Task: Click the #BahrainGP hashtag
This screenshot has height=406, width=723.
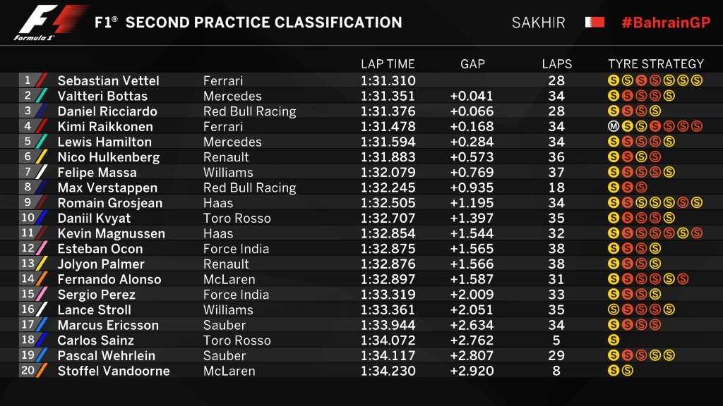Action: [x=665, y=23]
